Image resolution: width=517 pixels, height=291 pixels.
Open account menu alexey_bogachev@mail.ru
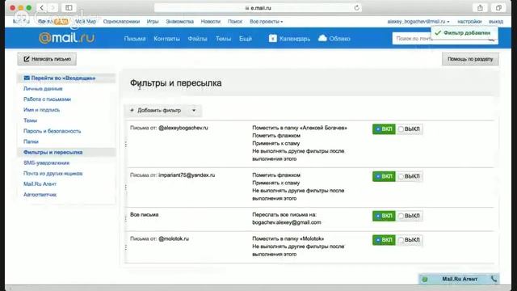coord(418,22)
